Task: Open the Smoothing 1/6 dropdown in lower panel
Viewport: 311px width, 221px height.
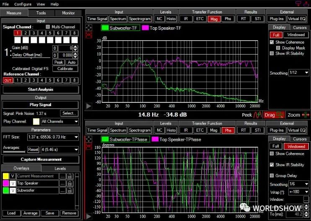Action: click(x=299, y=184)
